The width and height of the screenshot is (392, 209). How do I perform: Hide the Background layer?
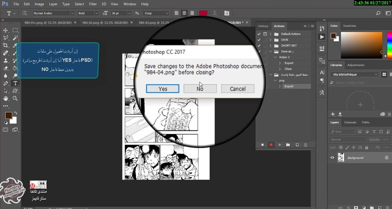[332, 158]
